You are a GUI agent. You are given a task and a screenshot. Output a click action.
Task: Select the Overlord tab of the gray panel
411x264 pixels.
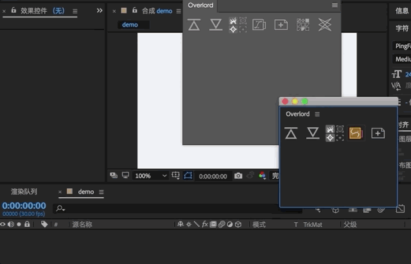(x=200, y=5)
